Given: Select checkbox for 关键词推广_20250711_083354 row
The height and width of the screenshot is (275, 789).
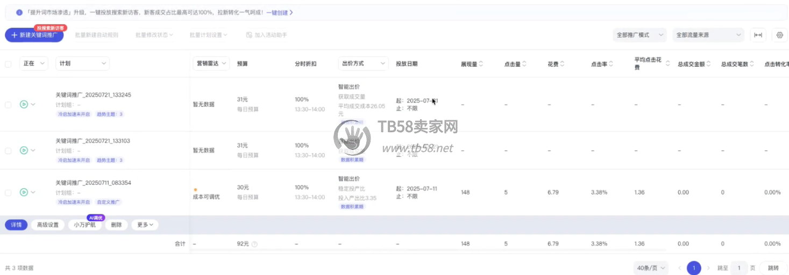Looking at the screenshot, I should pos(8,192).
